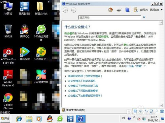This screenshot has width=165, height=123.
Task: Open Internet Explorer from taskbar
Action: (19, 119)
